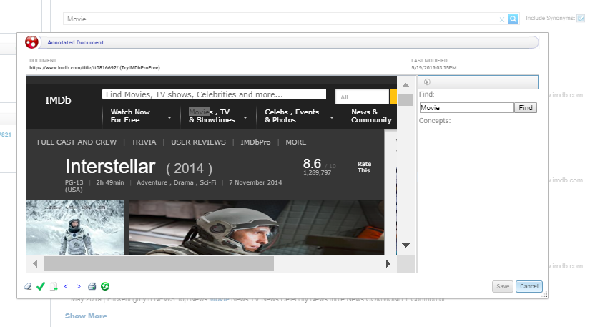
Task: Click the Rate This button
Action: [x=364, y=167]
